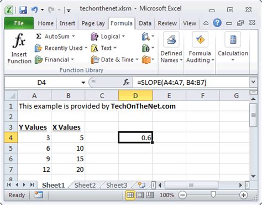262x205 pixels.
Task: Click the fx button in formula bar
Action: [x=126, y=82]
